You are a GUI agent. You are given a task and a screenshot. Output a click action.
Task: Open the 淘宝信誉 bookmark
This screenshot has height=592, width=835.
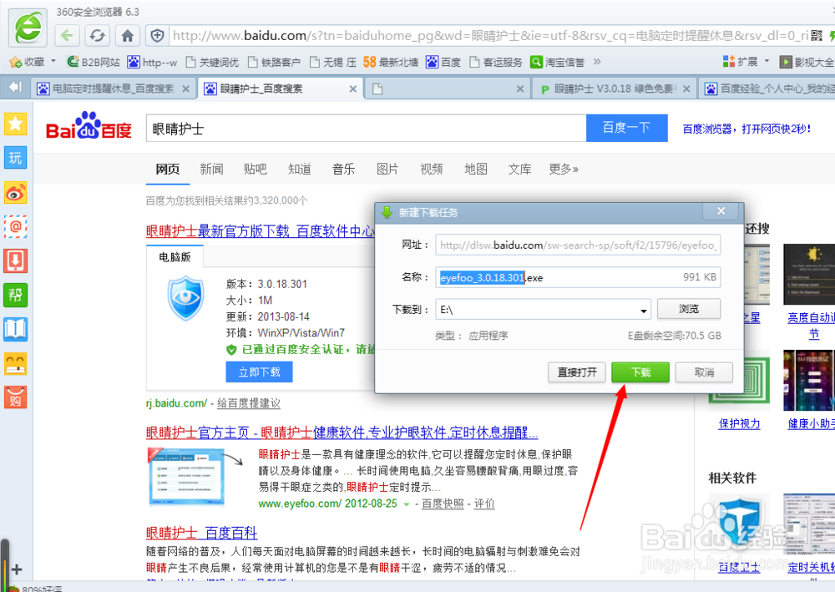(558, 63)
